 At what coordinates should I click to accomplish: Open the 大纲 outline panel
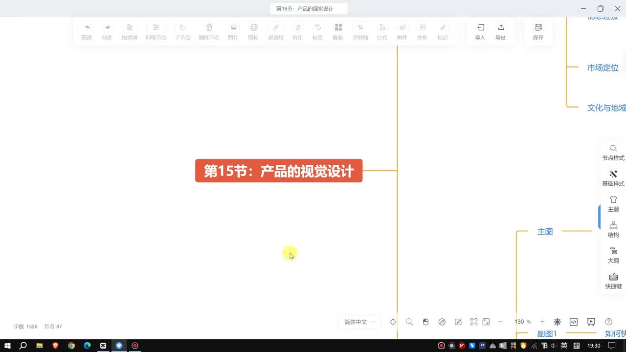click(613, 255)
